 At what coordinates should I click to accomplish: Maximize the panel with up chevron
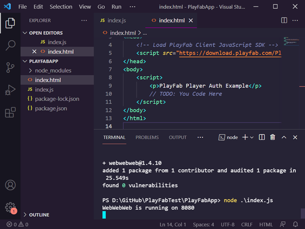(x=284, y=137)
